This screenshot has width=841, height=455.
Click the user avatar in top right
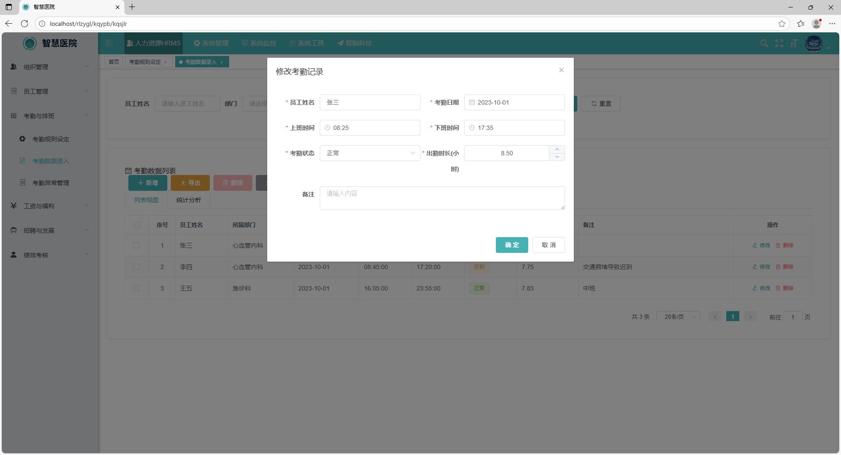[815, 43]
